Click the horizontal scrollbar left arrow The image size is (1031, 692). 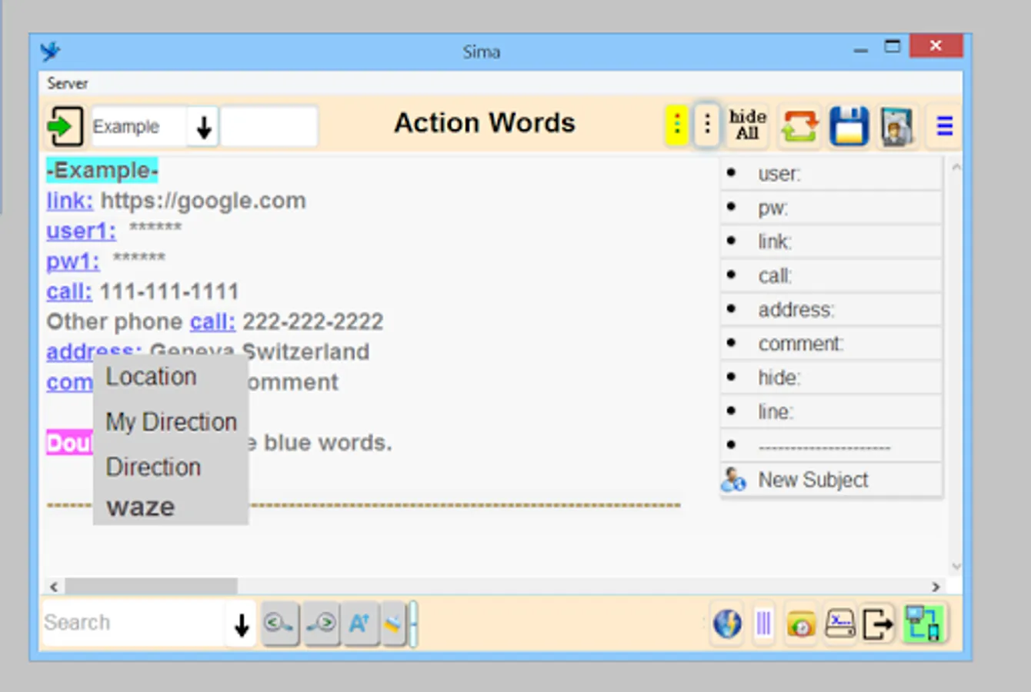54,587
